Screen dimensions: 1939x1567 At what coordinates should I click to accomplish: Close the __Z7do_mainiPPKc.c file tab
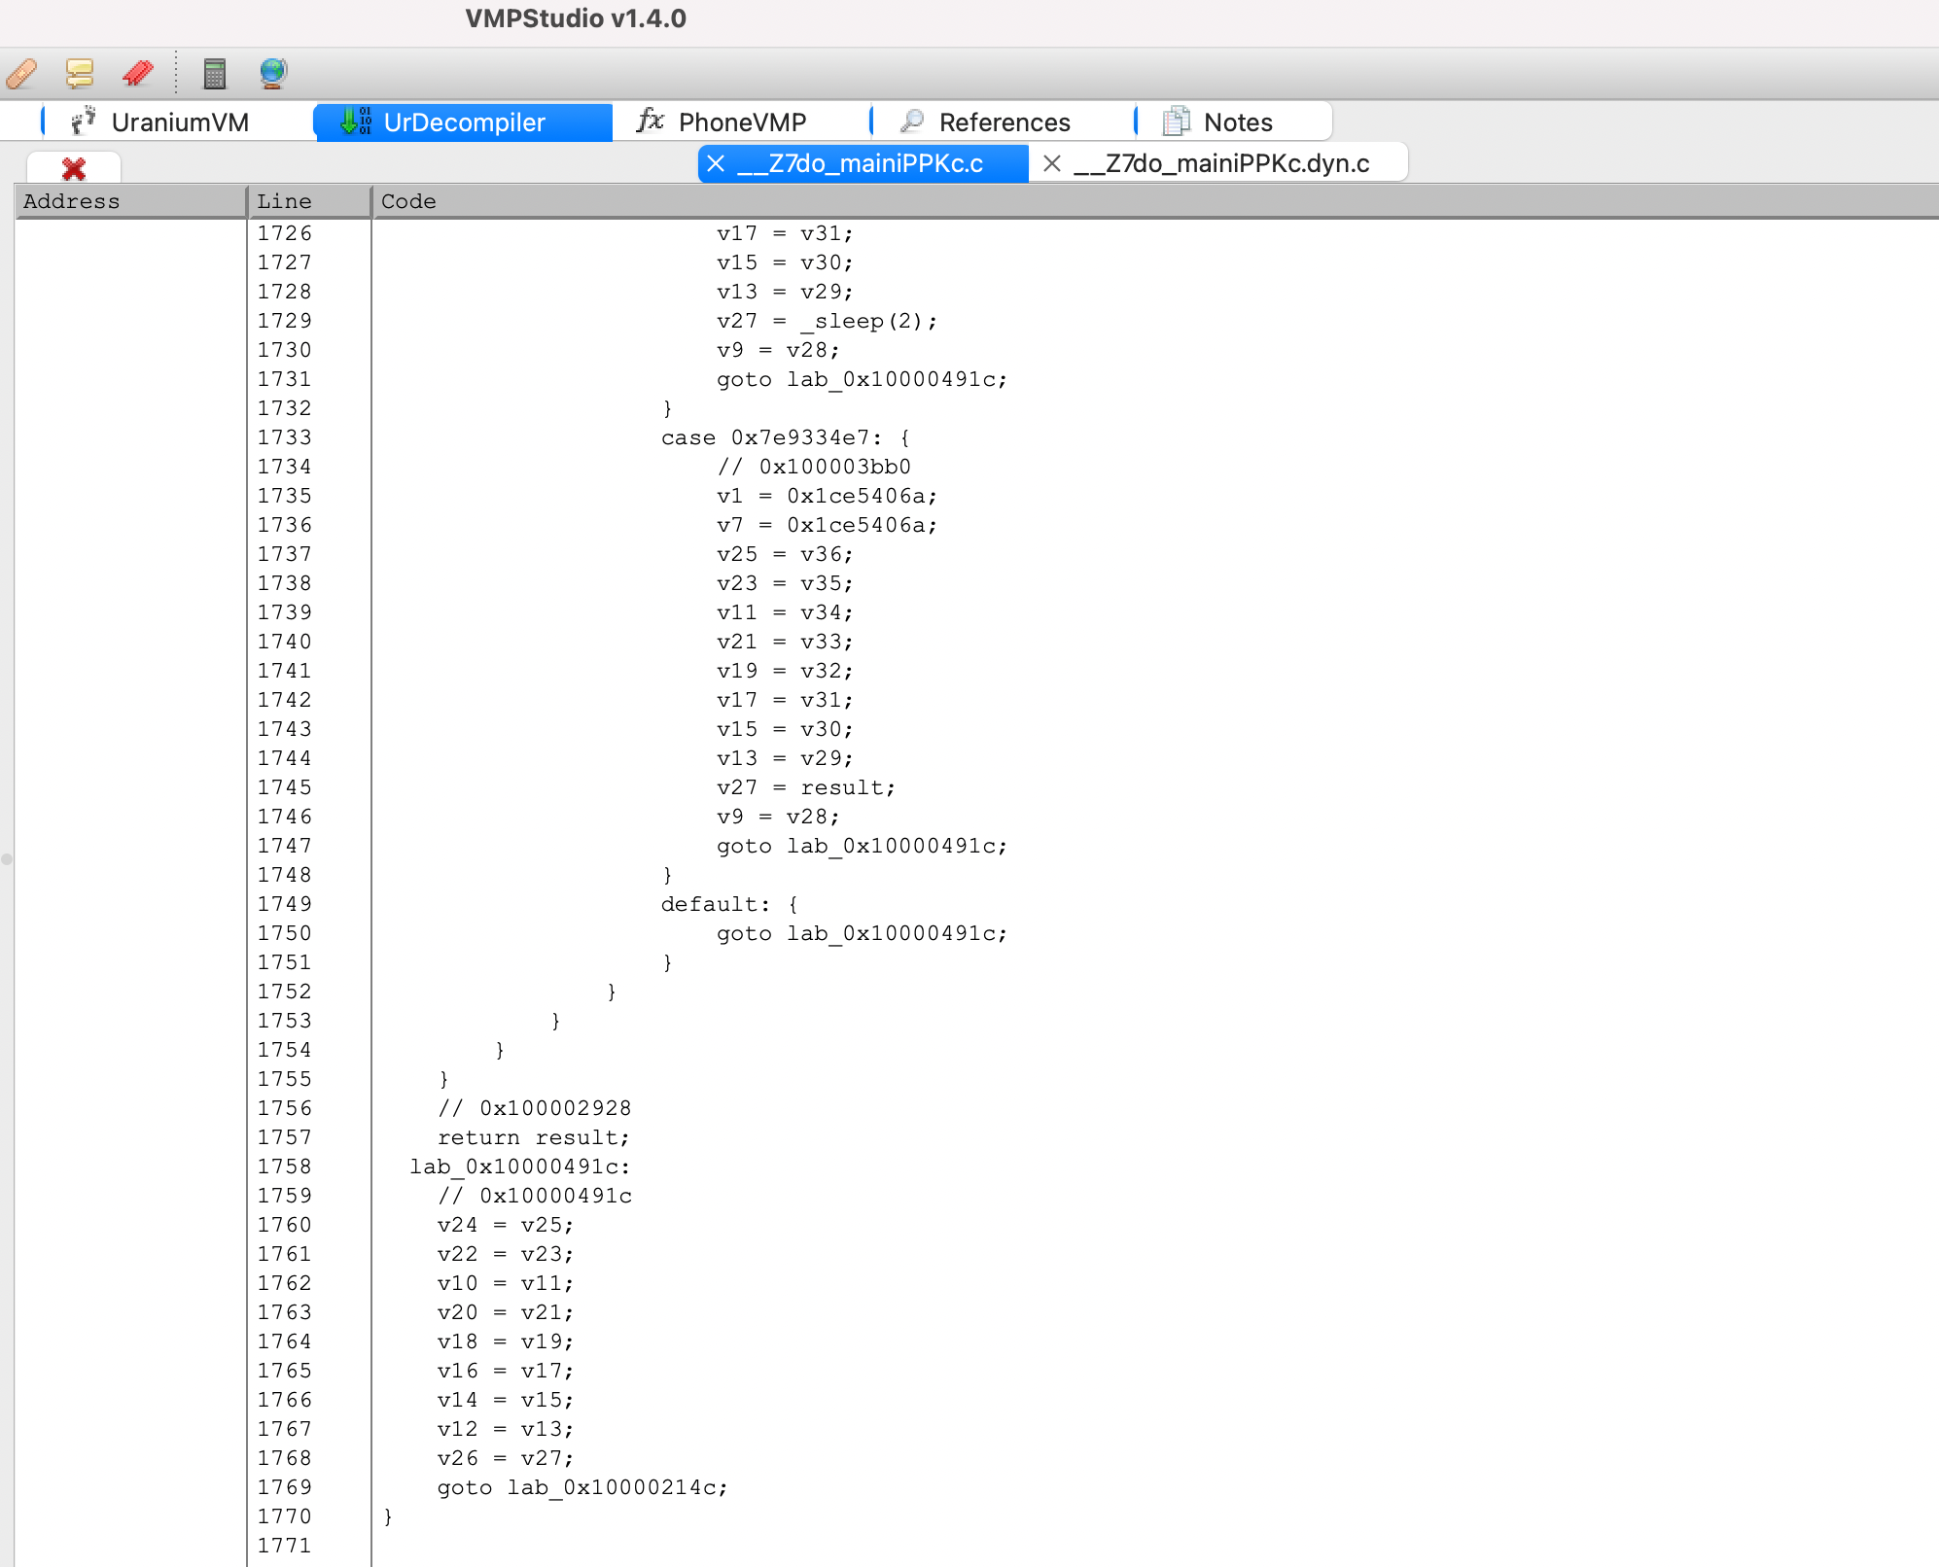(716, 163)
